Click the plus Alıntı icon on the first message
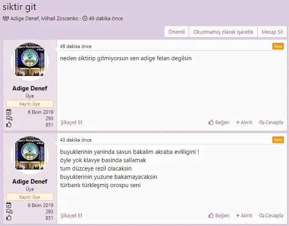 [238, 123]
